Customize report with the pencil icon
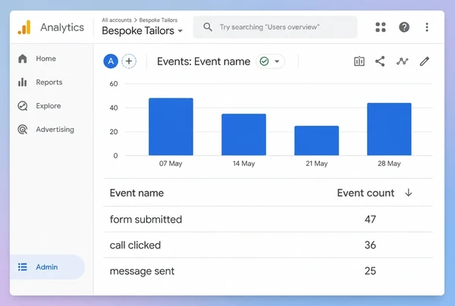The height and width of the screenshot is (306, 455). pos(424,61)
